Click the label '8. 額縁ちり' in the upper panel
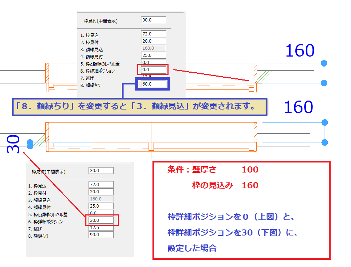Viewport: 351px width, 267px height. tap(90, 86)
